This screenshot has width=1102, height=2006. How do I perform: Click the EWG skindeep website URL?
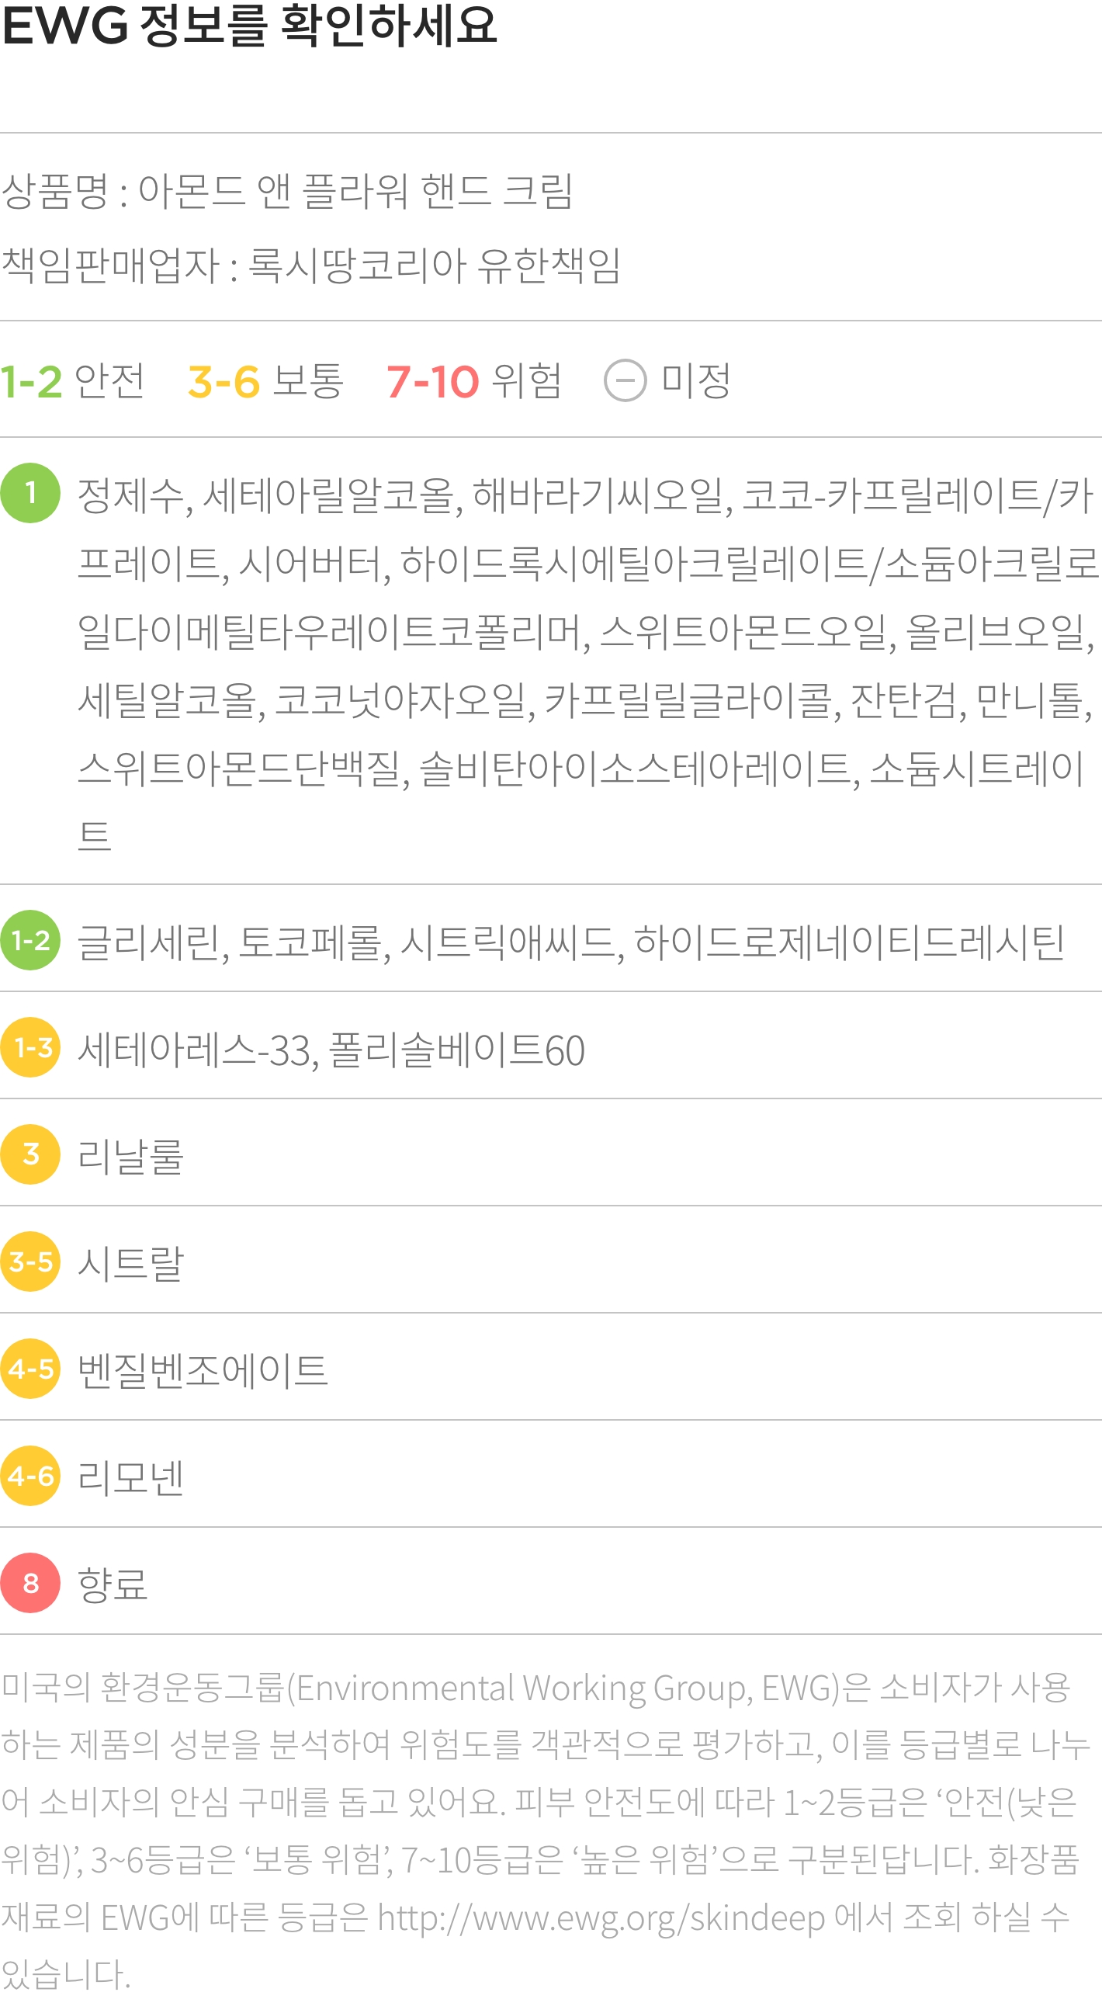click(601, 1919)
